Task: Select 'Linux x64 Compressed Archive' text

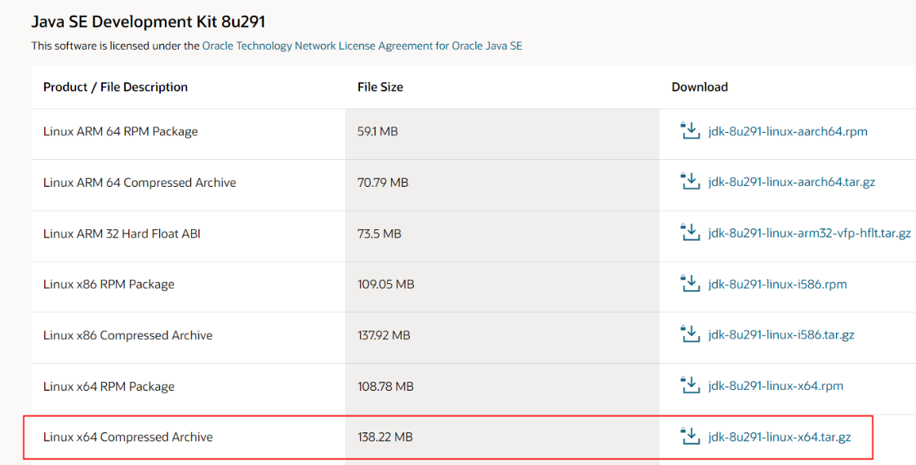Action: coord(128,437)
